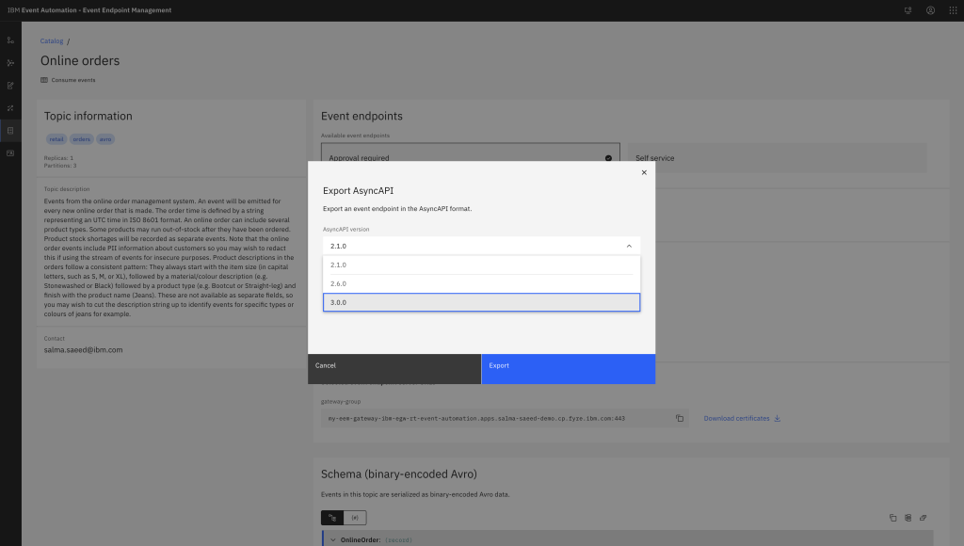Copy the gateway endpoint address
Image resolution: width=964 pixels, height=546 pixels.
click(680, 418)
